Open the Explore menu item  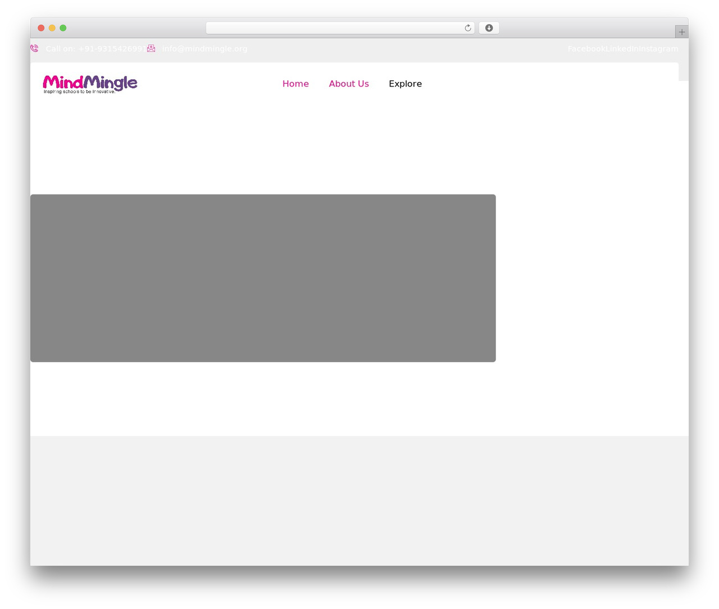click(x=405, y=84)
